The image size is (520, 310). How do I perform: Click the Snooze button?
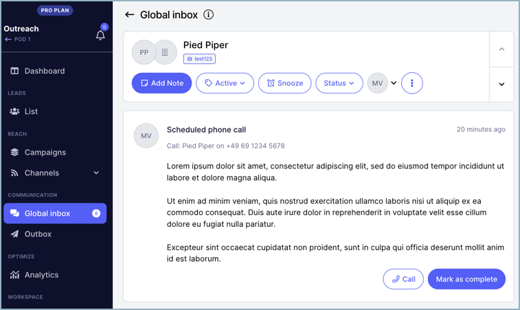tap(284, 83)
